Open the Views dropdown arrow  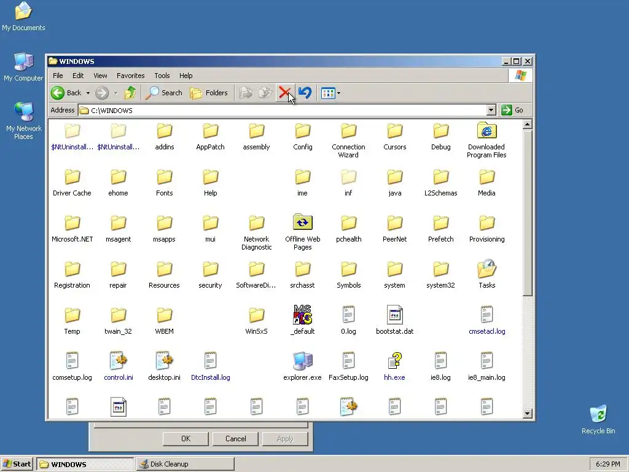[x=338, y=93]
